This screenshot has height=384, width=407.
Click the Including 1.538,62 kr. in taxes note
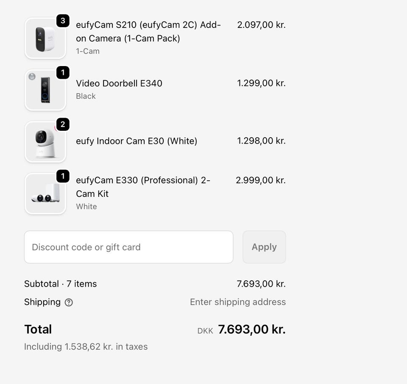(x=86, y=347)
